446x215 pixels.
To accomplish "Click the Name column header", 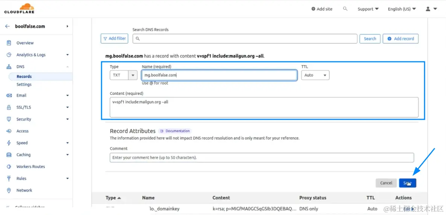I will coord(148,198).
